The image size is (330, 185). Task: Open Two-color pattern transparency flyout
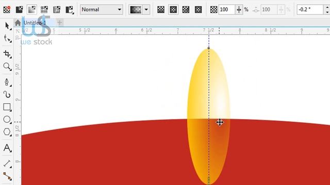[70, 10]
